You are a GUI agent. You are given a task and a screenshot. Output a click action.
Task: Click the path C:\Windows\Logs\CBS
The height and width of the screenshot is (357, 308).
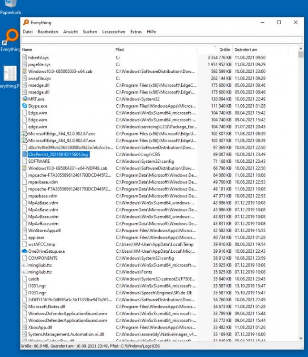pyautogui.click(x=138, y=154)
